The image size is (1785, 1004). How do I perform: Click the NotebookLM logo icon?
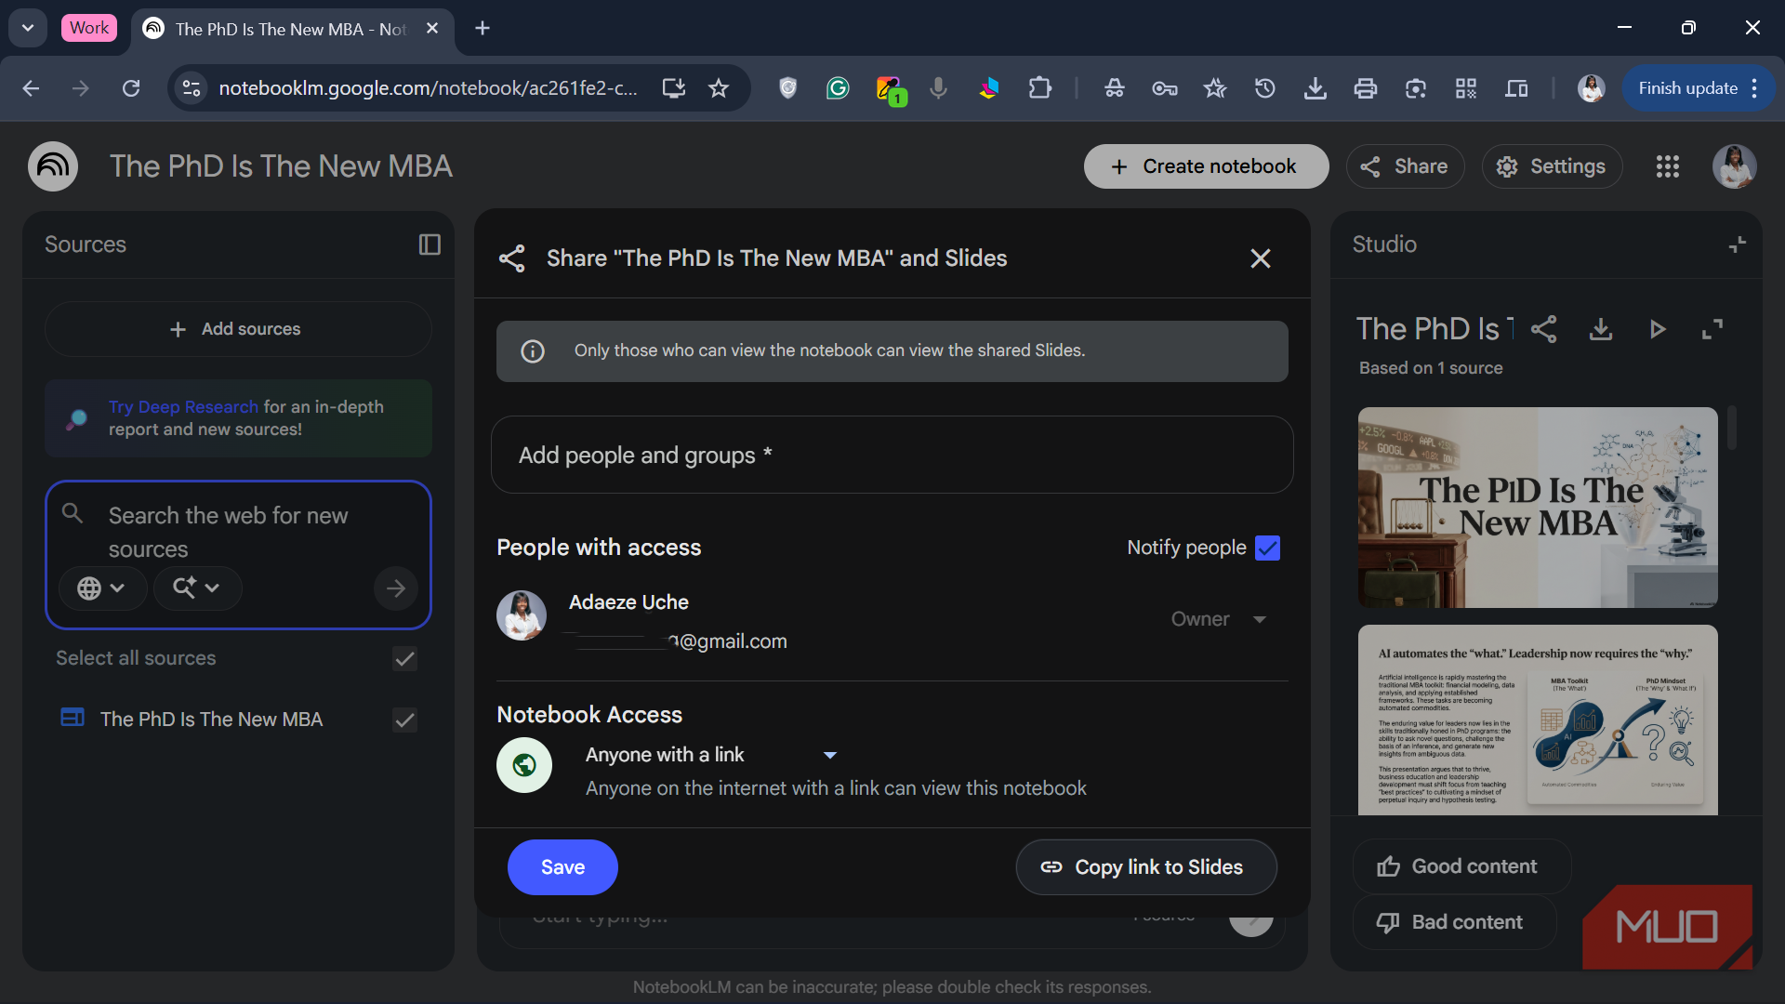pyautogui.click(x=53, y=166)
